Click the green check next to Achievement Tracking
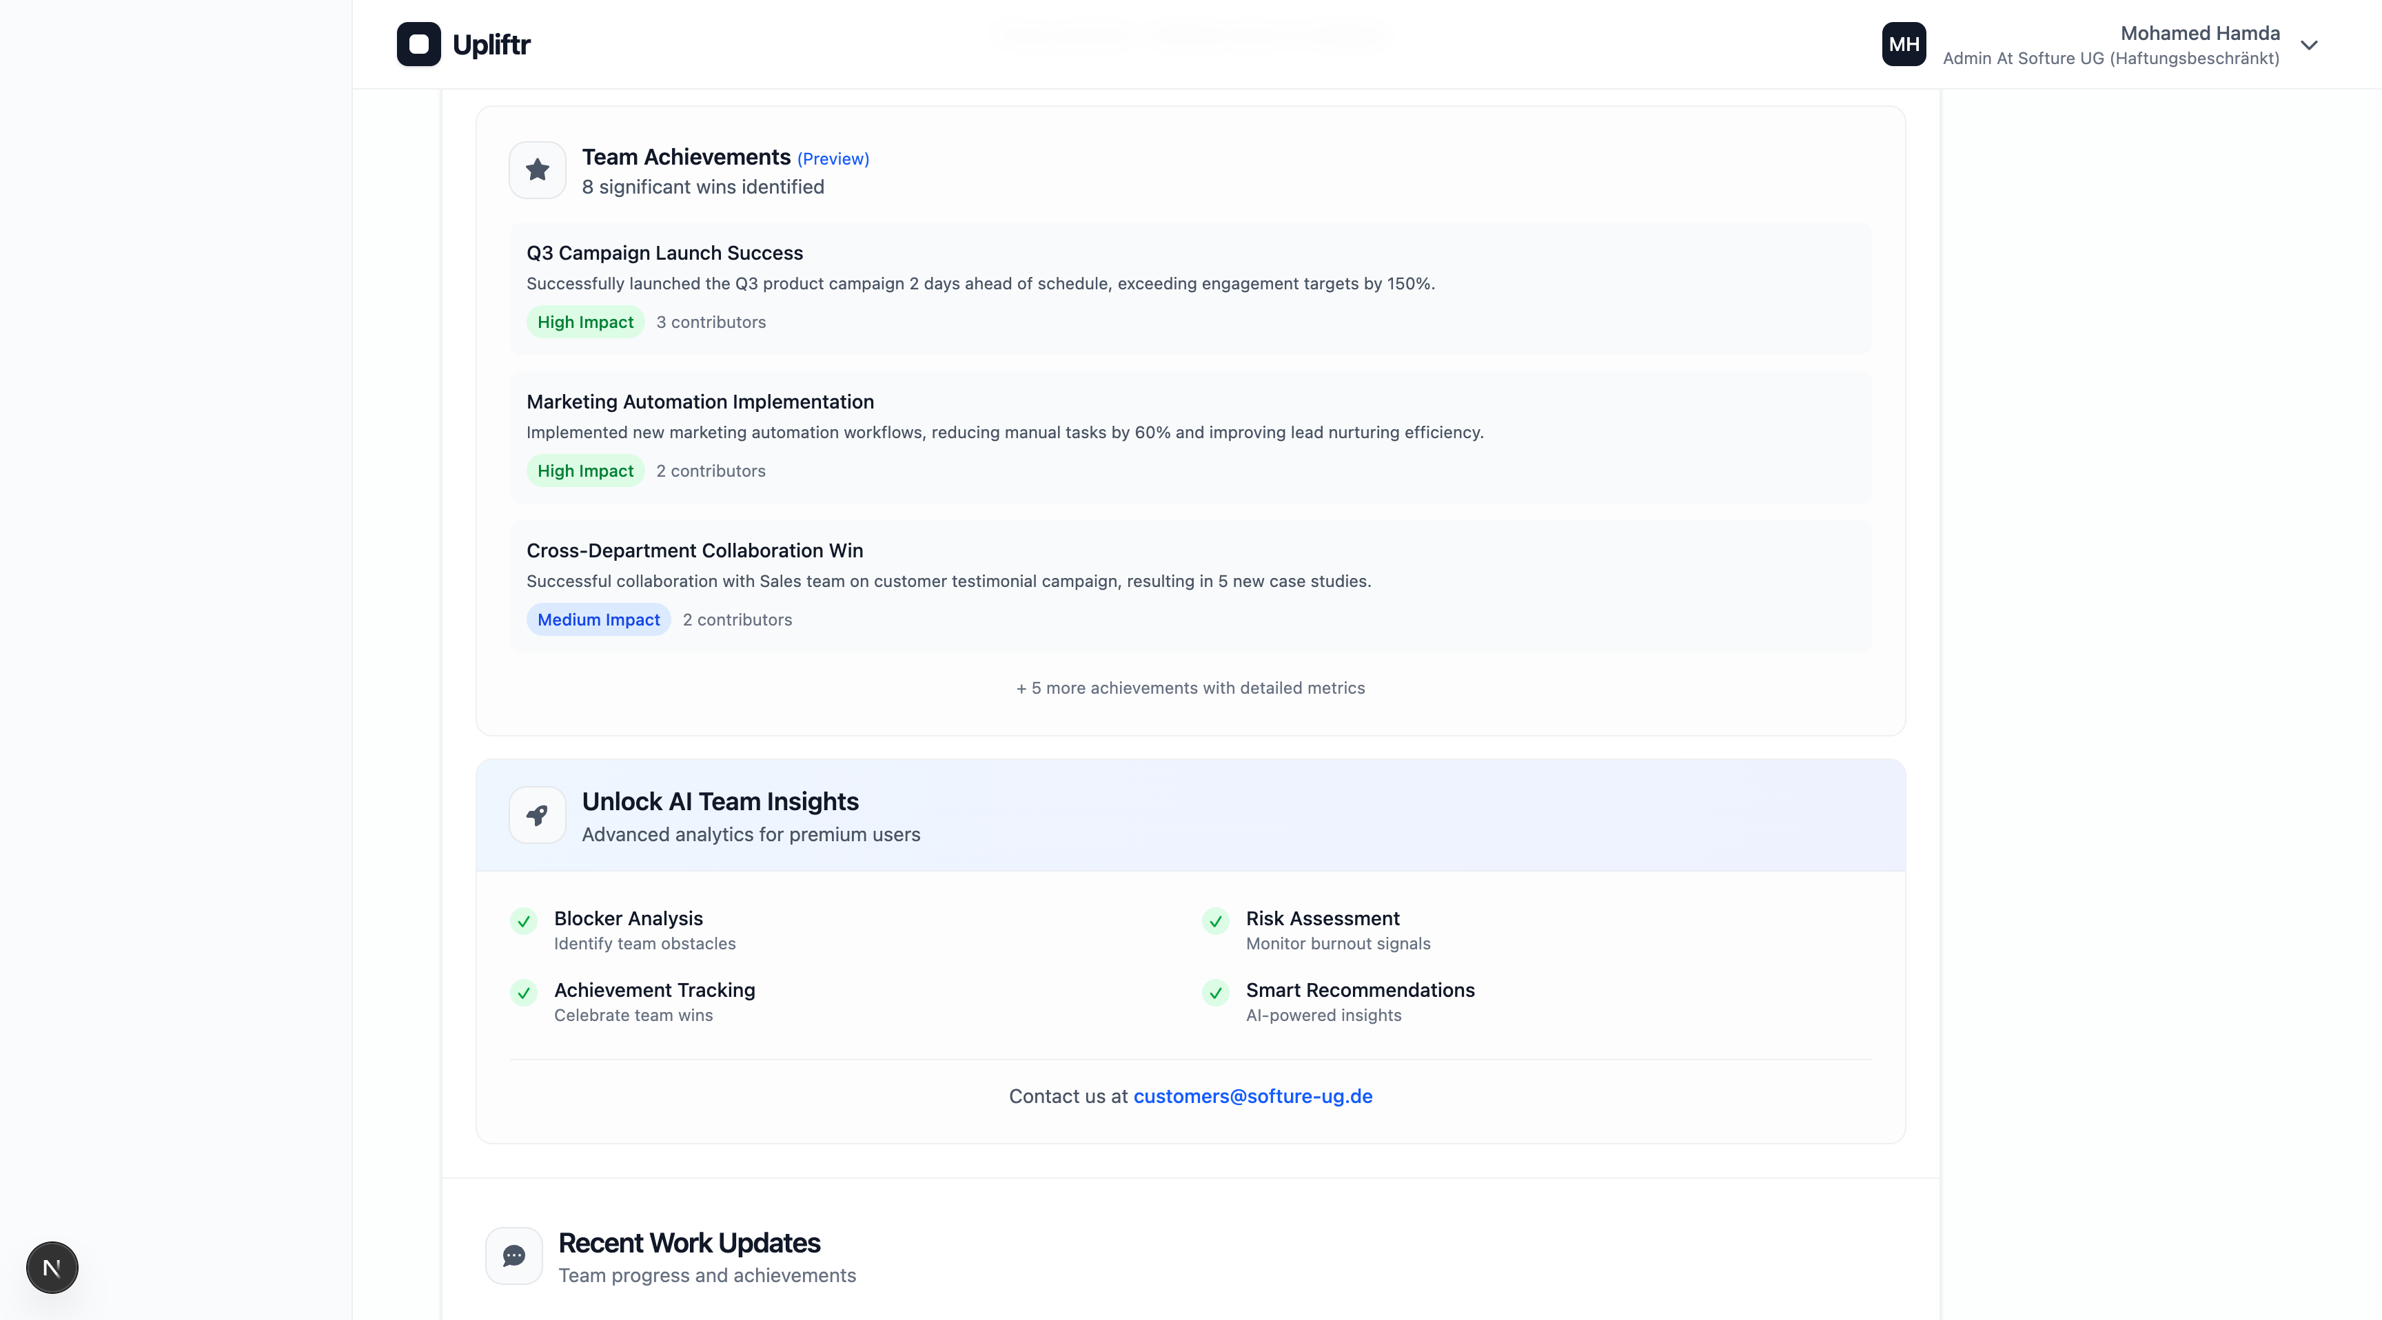Image resolution: width=2382 pixels, height=1320 pixels. point(523,993)
